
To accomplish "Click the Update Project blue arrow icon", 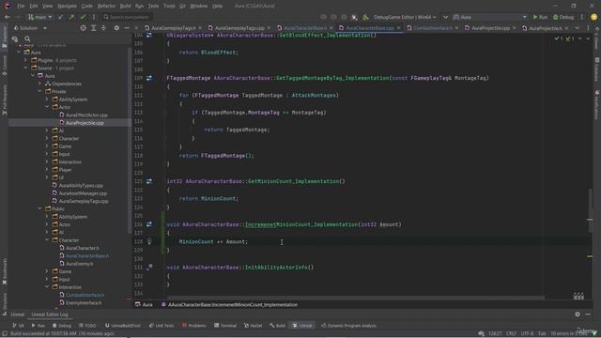I will click(x=60, y=17).
